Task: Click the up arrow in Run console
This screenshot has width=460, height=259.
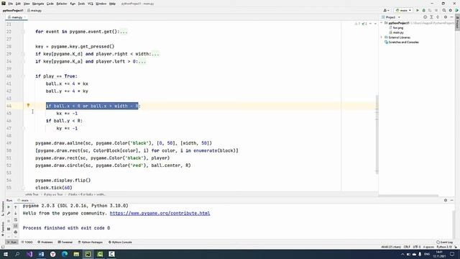Action: point(16,207)
